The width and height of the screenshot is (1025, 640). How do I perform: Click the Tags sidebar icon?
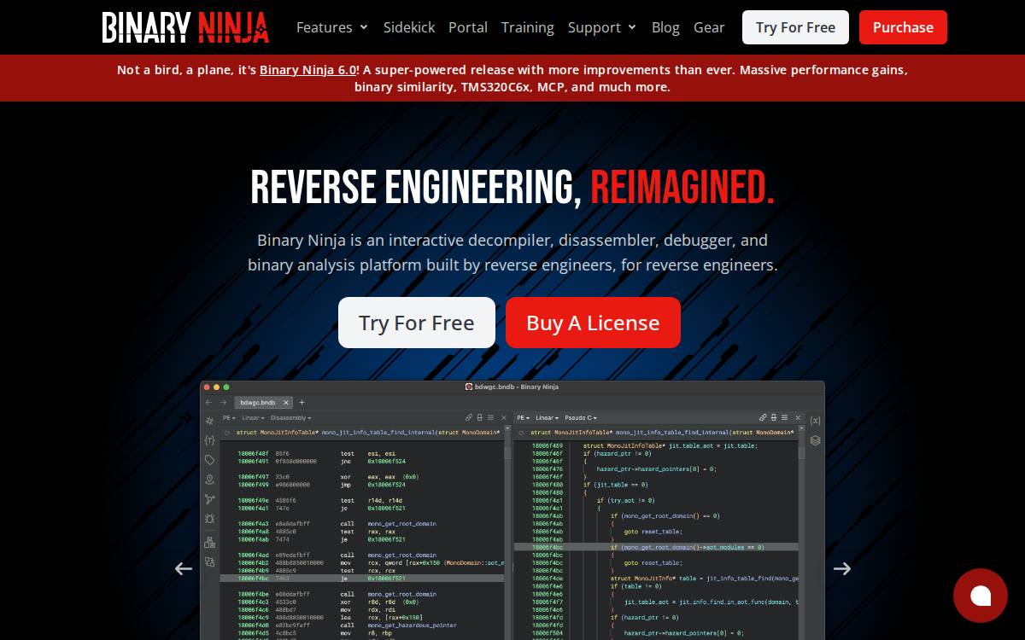pos(209,460)
